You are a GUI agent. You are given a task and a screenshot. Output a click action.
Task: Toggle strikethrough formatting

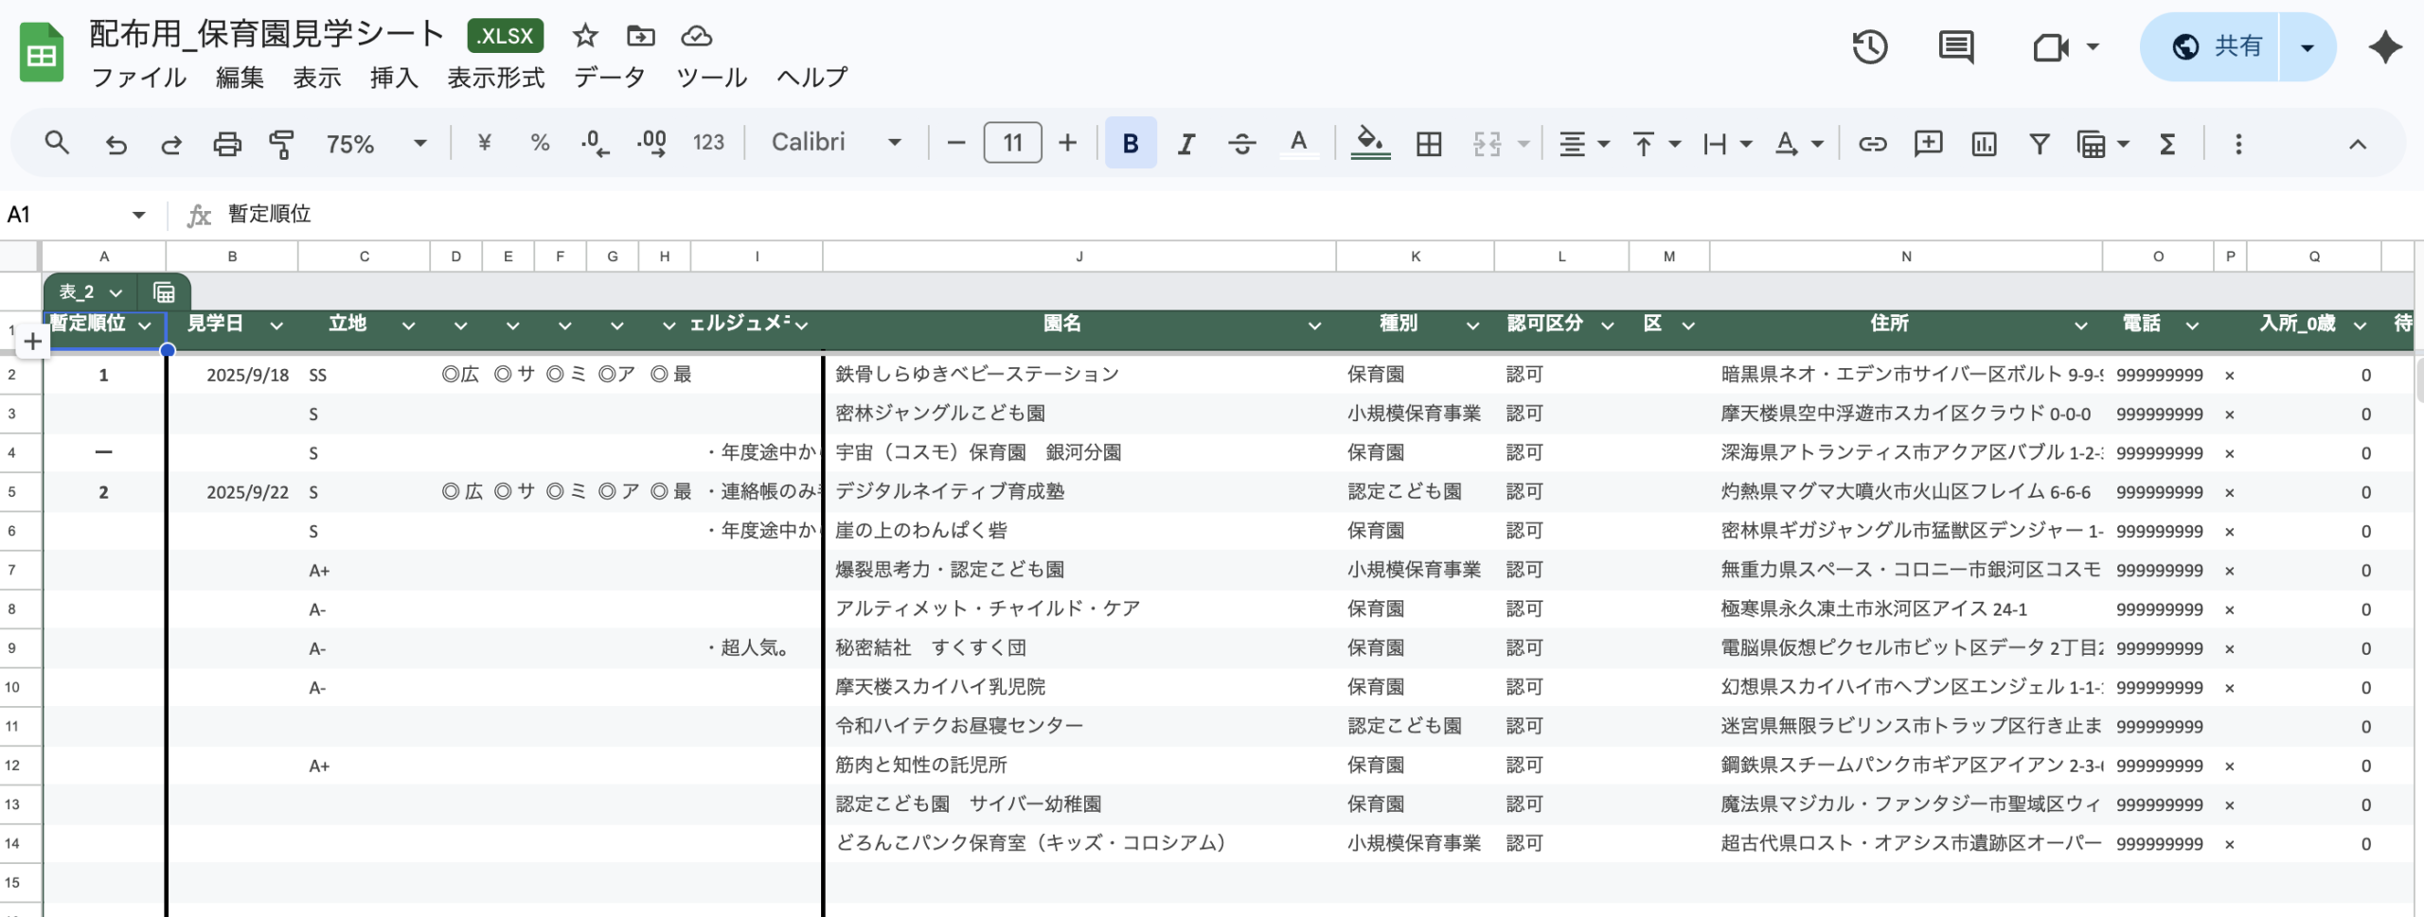tap(1242, 143)
